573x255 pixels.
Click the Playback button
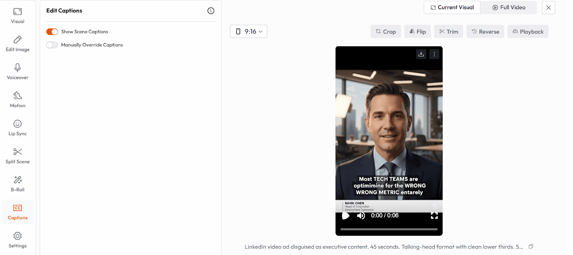(528, 31)
